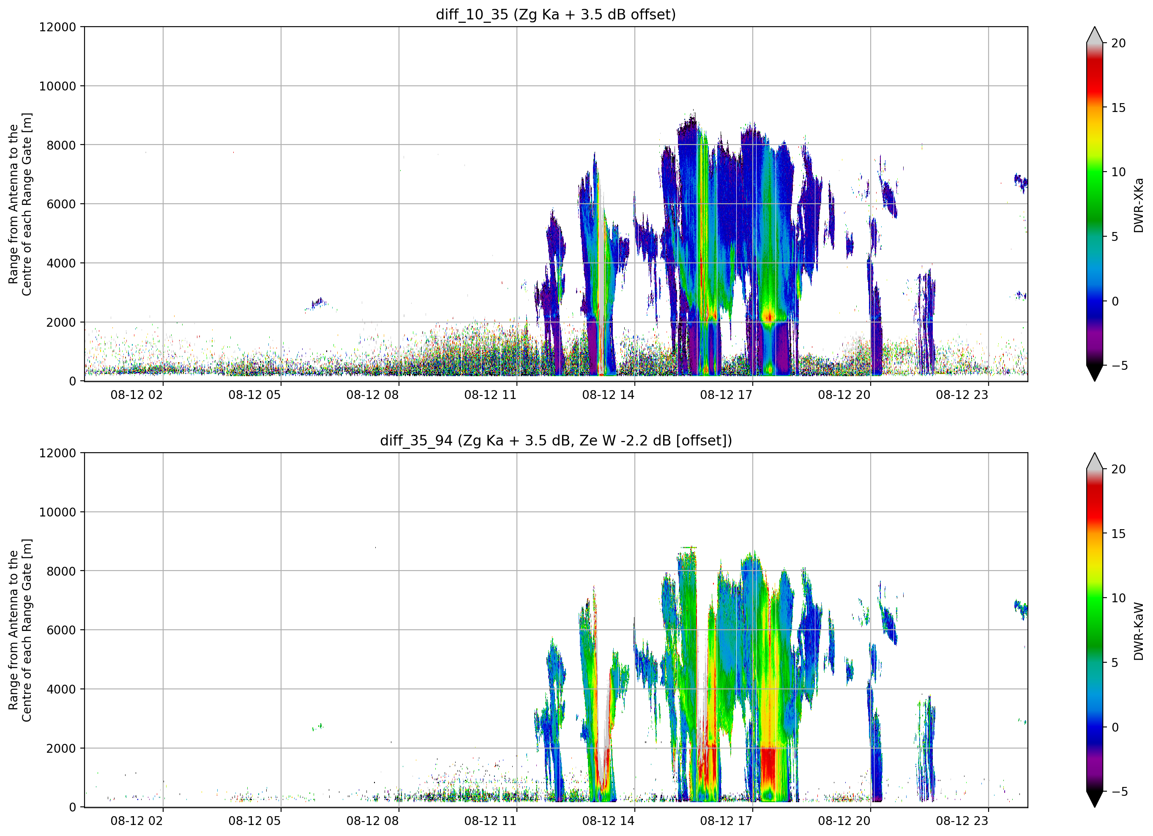
Task: Pick a color on the DWR-KaW colorbar
Action: [1095, 630]
